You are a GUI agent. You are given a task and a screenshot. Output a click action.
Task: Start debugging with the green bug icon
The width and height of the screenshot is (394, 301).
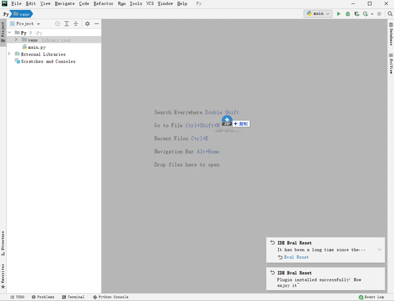(x=348, y=14)
